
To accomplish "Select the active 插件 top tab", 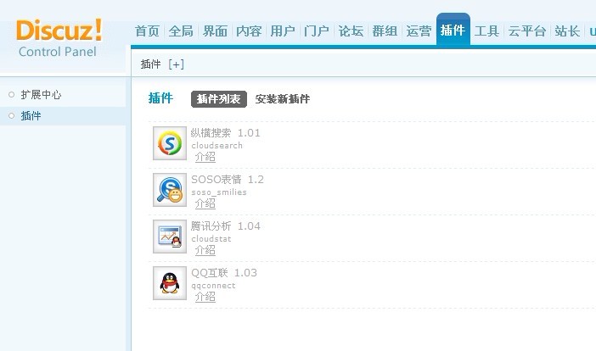I will (453, 30).
